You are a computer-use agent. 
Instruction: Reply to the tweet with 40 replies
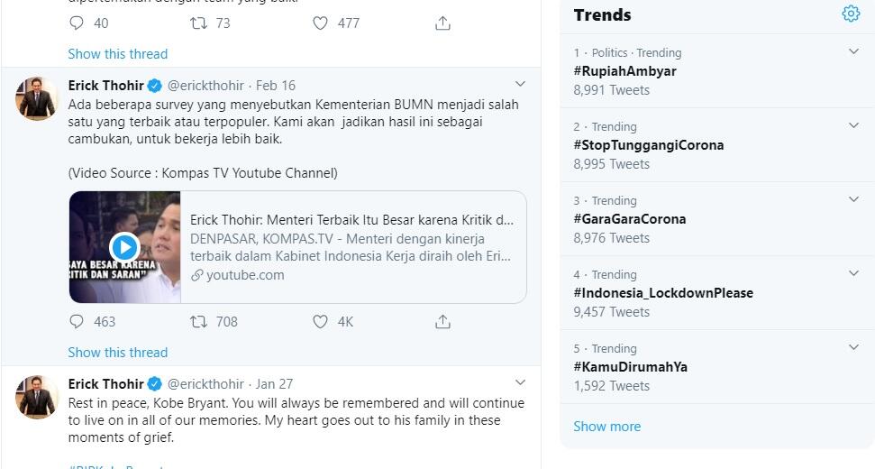(x=77, y=23)
